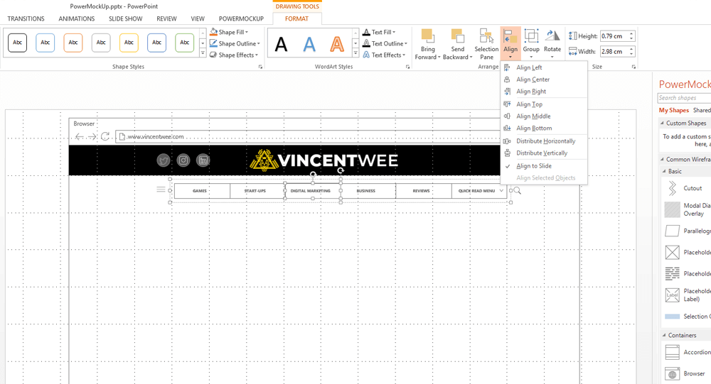711x384 pixels.
Task: Open Shape Outline dropdown
Action: coord(235,43)
